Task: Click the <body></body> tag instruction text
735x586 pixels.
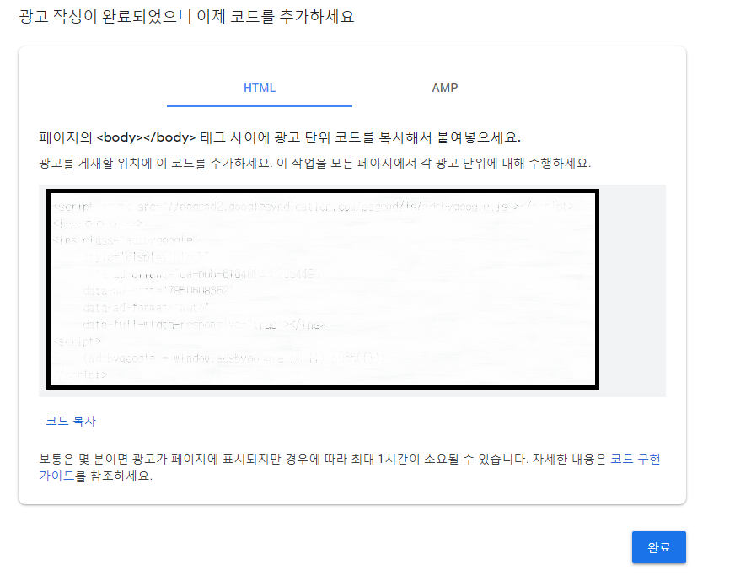Action: pos(280,137)
